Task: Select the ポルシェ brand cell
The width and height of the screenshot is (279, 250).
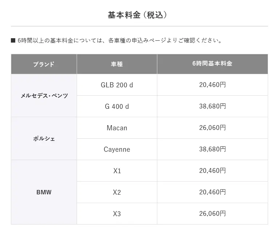Action: pyautogui.click(x=44, y=139)
